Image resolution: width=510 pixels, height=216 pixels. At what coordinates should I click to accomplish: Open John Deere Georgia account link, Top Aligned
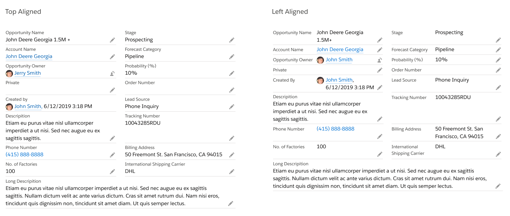pyautogui.click(x=29, y=56)
